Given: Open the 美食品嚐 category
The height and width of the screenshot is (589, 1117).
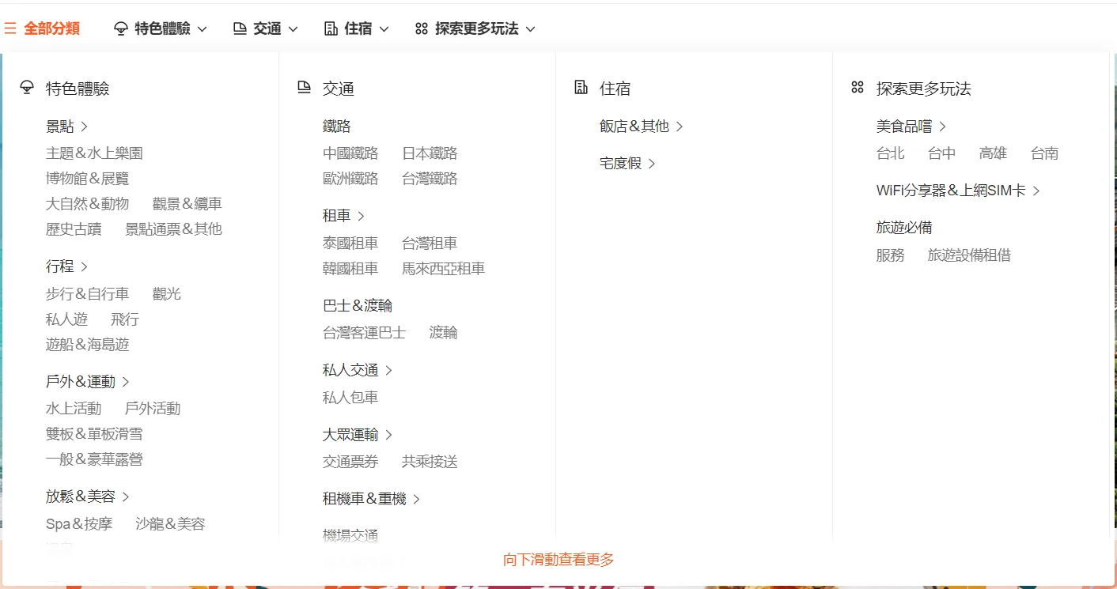Looking at the screenshot, I should pos(911,126).
